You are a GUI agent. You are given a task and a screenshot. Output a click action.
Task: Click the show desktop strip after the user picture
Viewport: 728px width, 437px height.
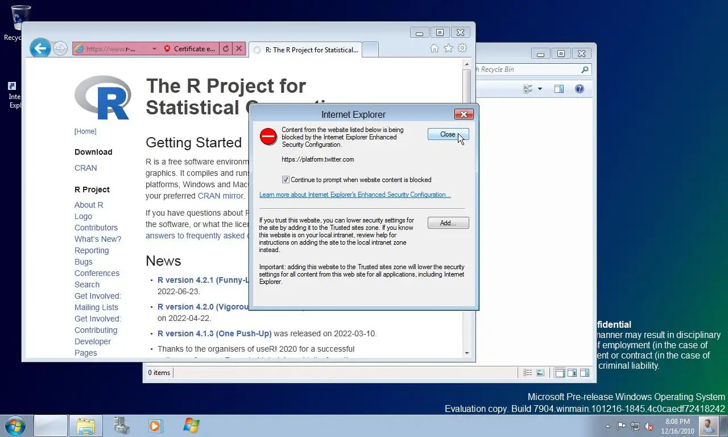[723, 426]
